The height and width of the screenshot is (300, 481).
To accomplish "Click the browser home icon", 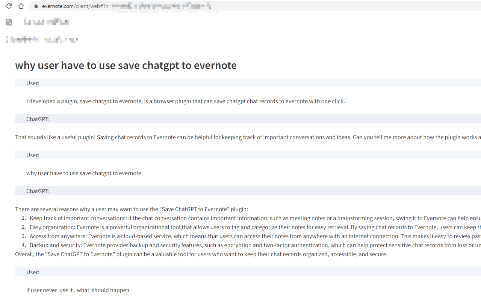I will coord(21,6).
